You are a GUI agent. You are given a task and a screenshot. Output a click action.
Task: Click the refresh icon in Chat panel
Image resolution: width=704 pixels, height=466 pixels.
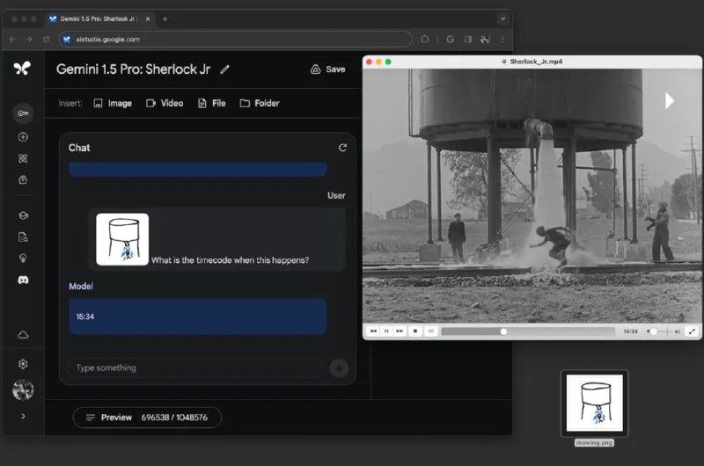(x=342, y=148)
